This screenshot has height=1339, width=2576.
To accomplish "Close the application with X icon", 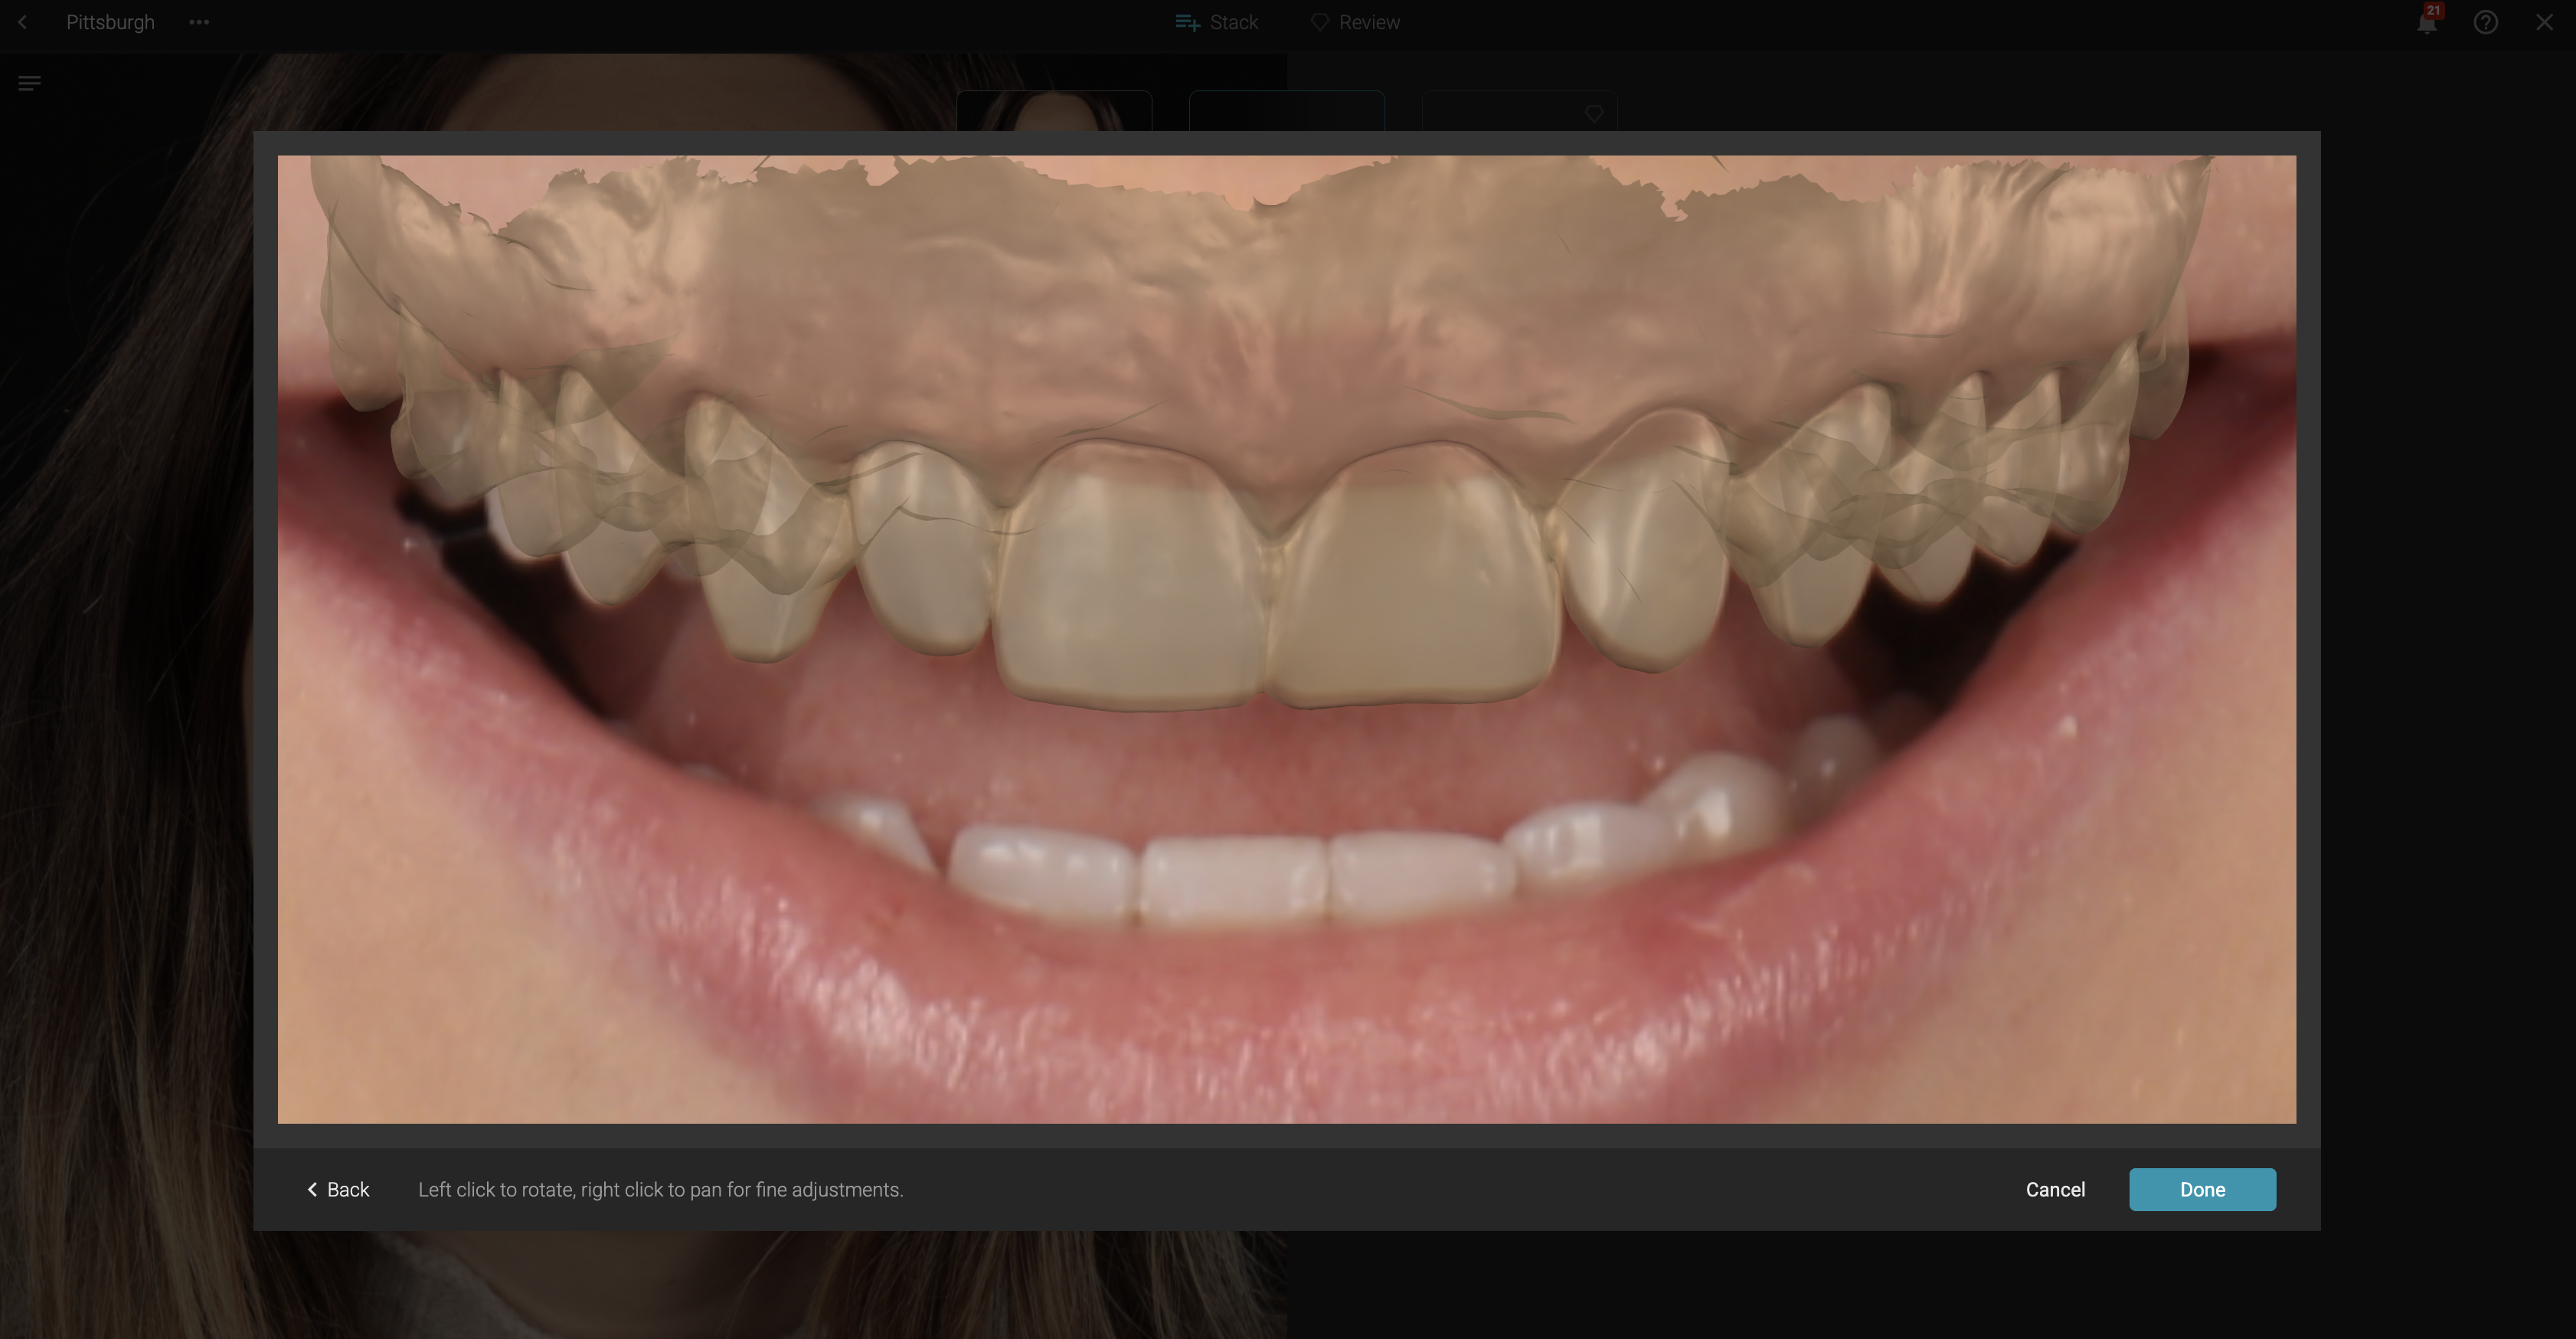I will coord(2544,22).
